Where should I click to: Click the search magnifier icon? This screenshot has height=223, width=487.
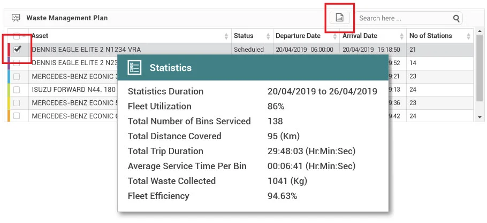click(456, 18)
